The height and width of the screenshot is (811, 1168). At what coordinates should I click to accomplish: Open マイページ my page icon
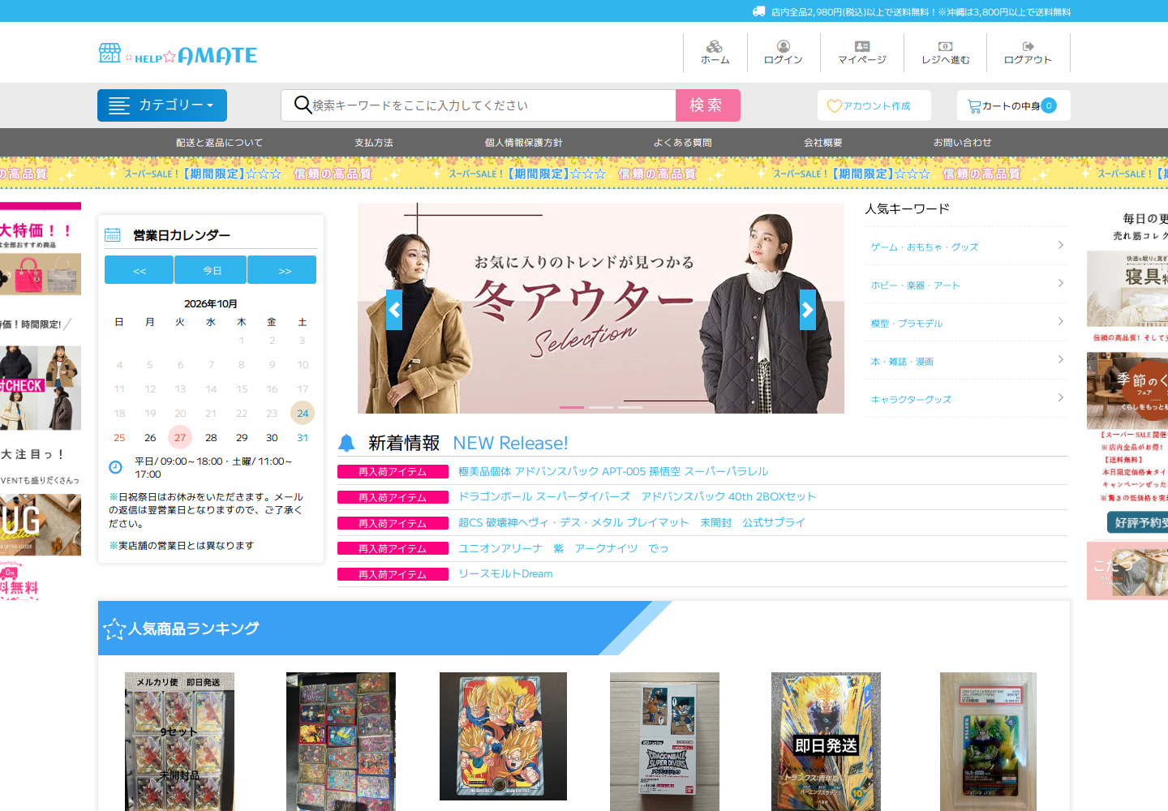[862, 46]
